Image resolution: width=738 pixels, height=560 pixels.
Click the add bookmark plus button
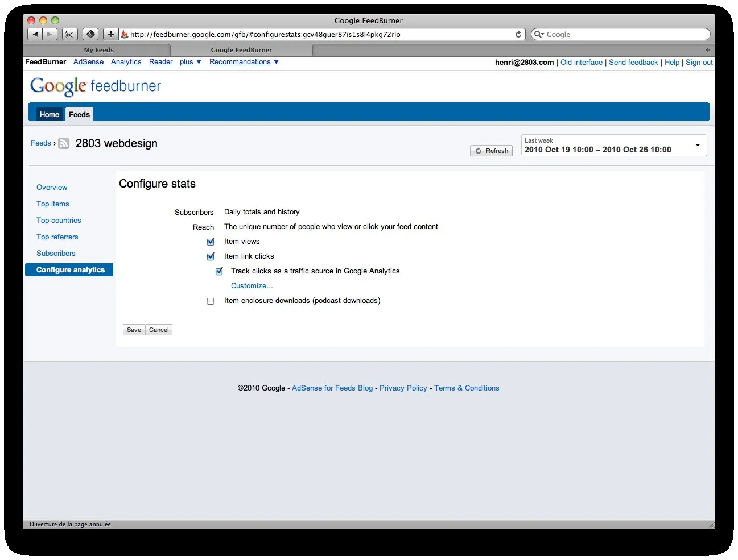111,34
